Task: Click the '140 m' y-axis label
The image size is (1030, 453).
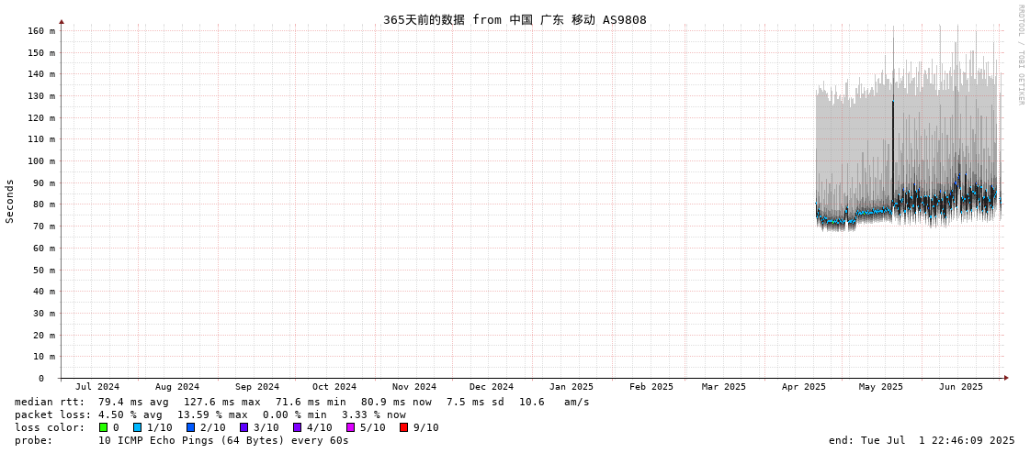Action: [41, 74]
